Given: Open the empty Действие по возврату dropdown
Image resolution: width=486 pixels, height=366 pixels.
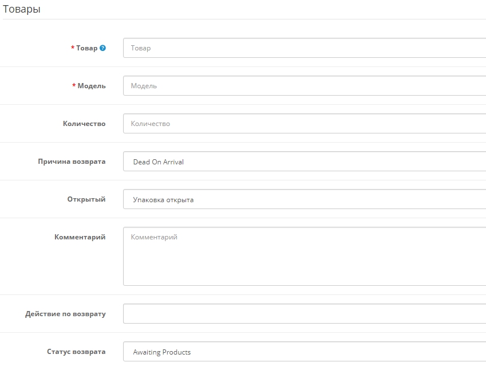Looking at the screenshot, I should 304,314.
